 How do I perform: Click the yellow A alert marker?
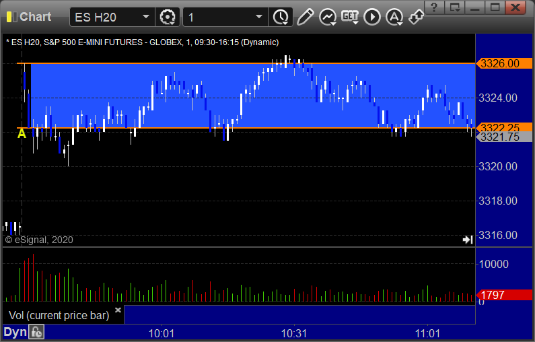(22, 133)
